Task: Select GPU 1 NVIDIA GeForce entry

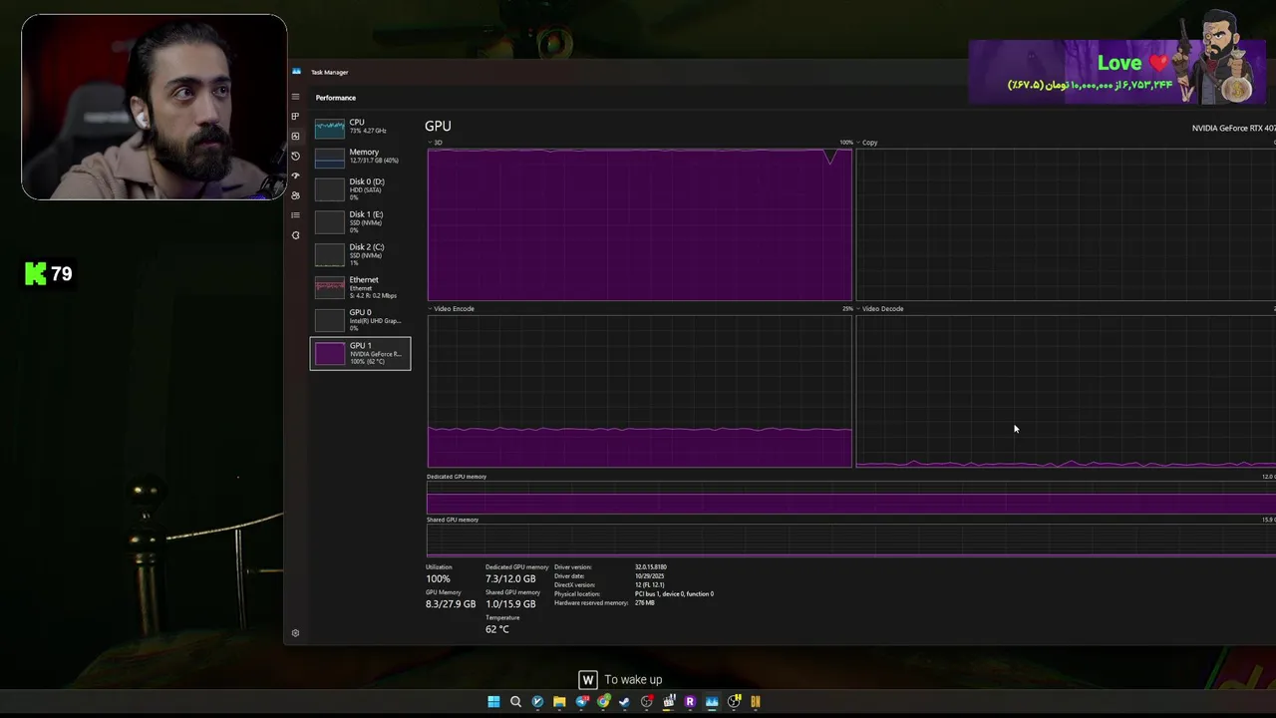Action: pyautogui.click(x=360, y=353)
